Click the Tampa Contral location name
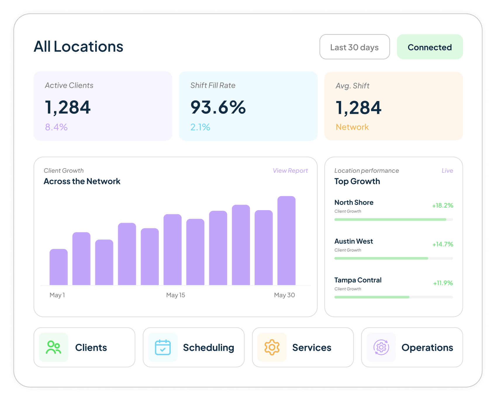 358,280
